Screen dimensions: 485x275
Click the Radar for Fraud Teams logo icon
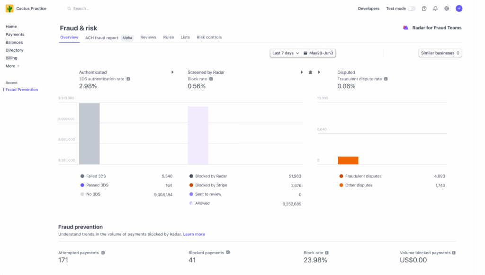405,28
